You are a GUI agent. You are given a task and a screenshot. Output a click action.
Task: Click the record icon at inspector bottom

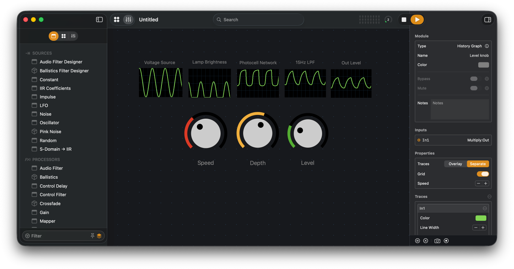click(446, 241)
